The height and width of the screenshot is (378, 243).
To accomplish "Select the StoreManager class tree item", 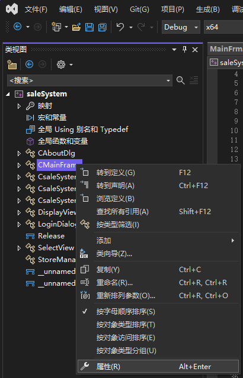I will 56,260.
